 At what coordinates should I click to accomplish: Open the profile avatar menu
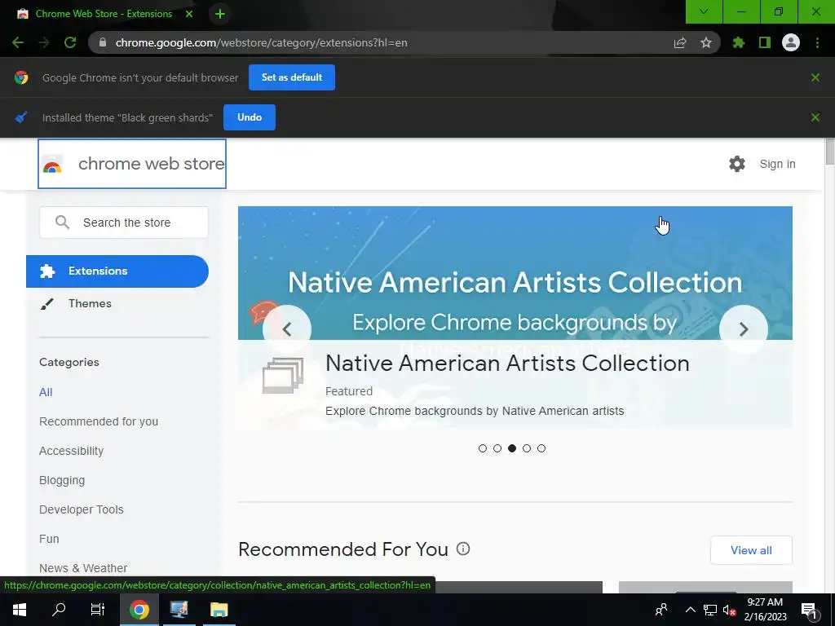click(x=791, y=42)
